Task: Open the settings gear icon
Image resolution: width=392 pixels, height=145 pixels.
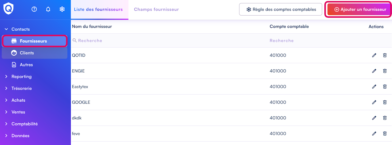Action: pos(62,9)
